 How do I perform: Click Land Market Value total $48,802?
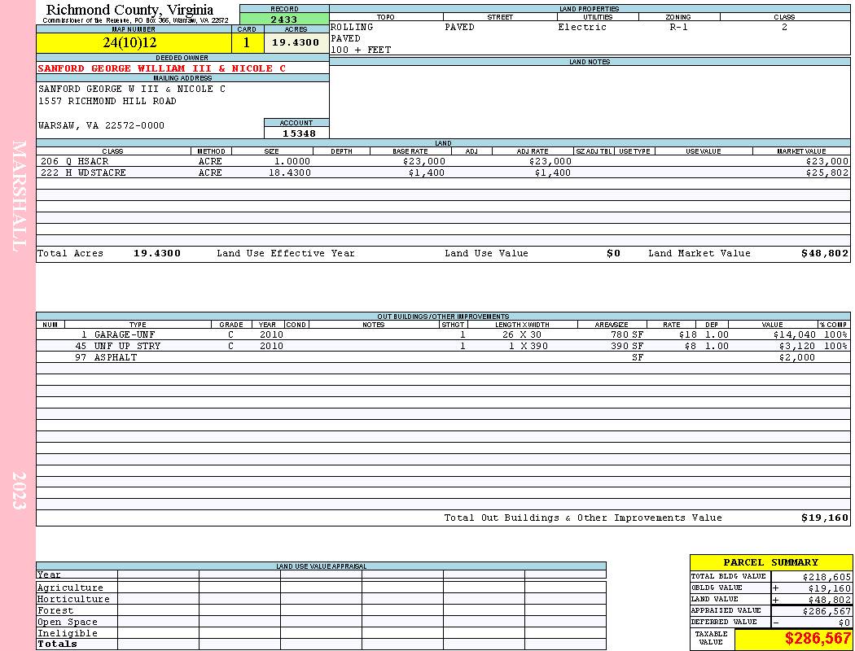tap(824, 253)
